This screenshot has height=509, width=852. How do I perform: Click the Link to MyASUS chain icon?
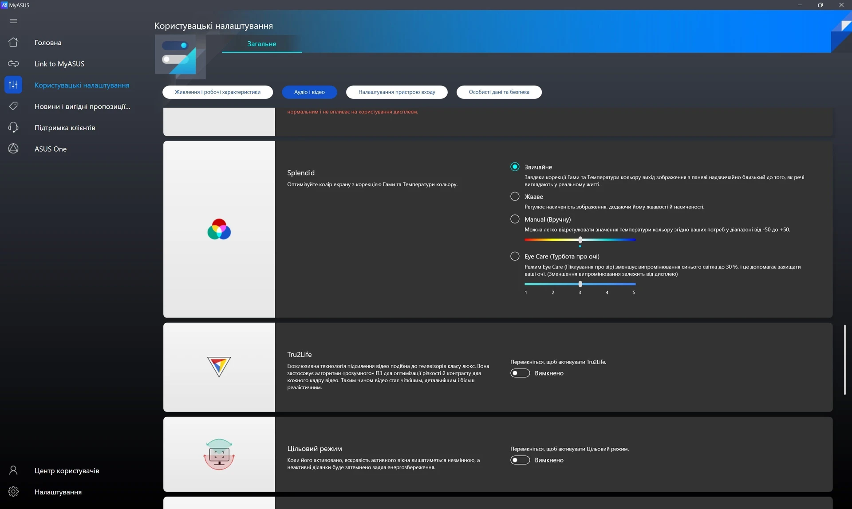(13, 64)
